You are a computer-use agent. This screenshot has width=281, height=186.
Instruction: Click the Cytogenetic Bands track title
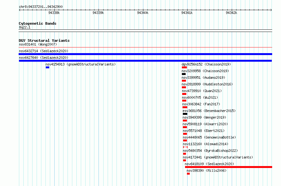(38, 23)
